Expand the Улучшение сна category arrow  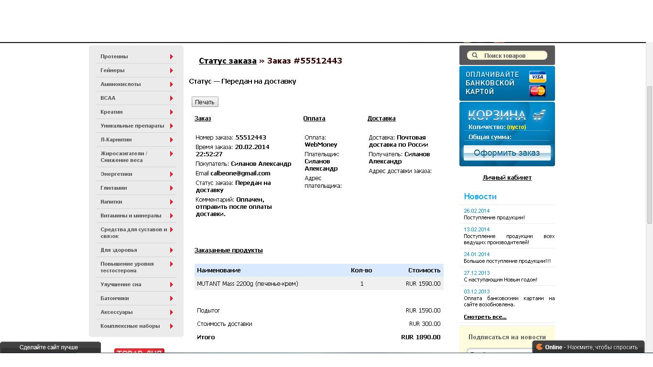point(171,285)
